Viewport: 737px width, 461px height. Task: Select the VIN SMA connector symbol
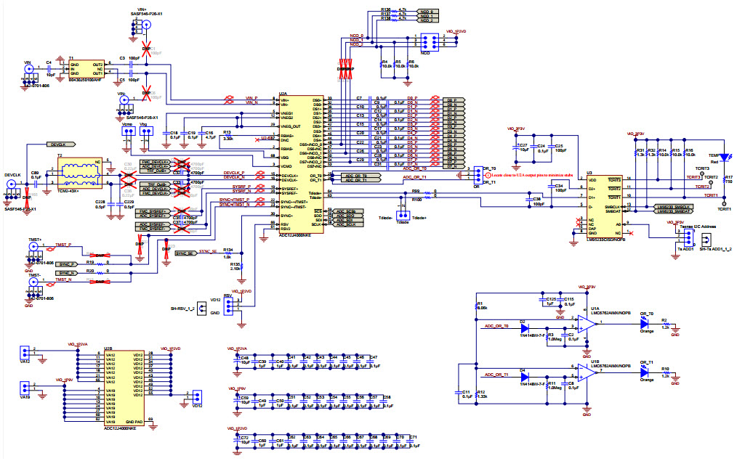click(x=28, y=68)
